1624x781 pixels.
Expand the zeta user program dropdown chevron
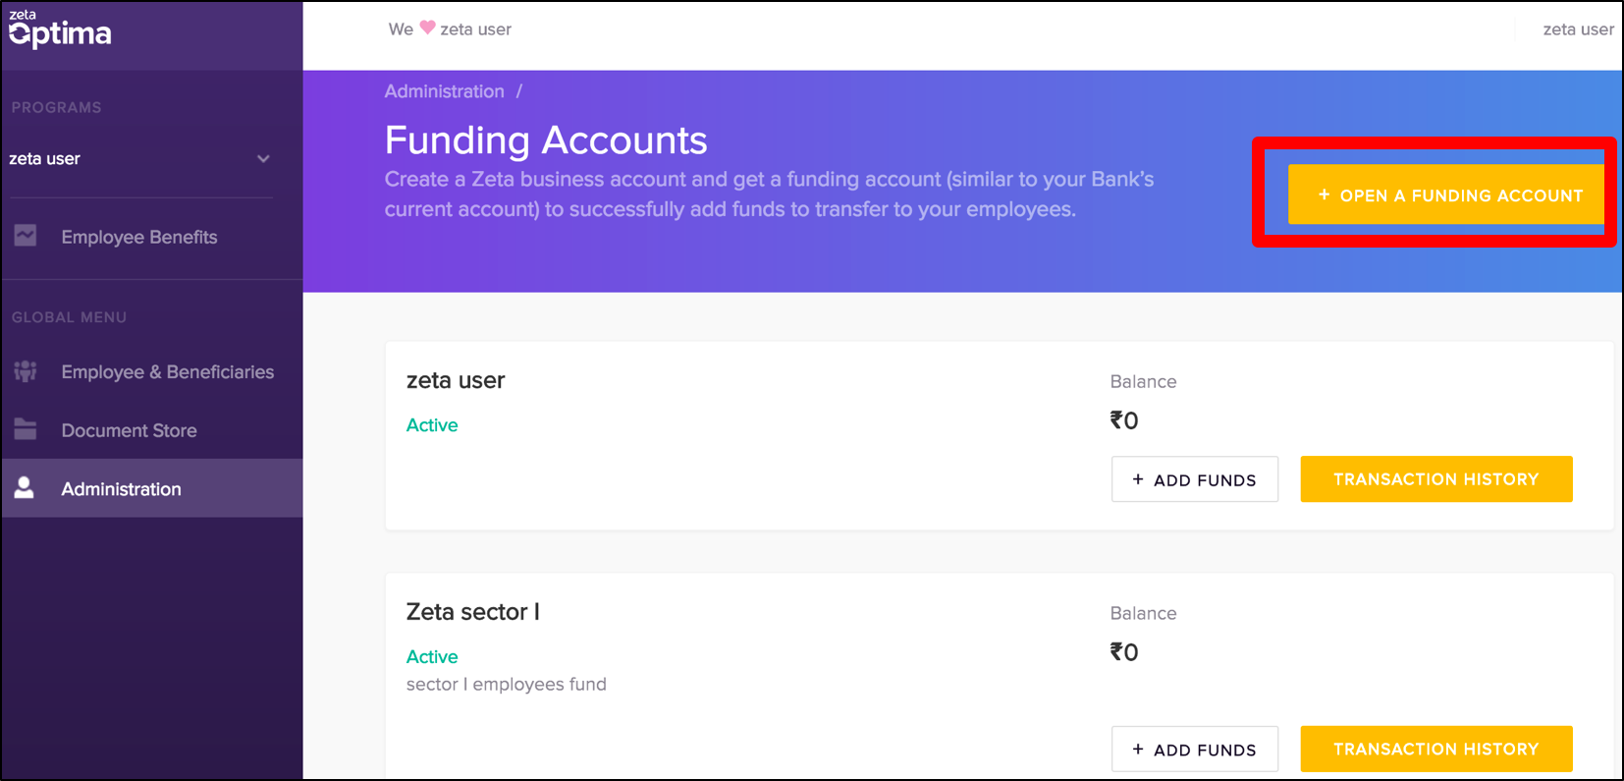263,158
